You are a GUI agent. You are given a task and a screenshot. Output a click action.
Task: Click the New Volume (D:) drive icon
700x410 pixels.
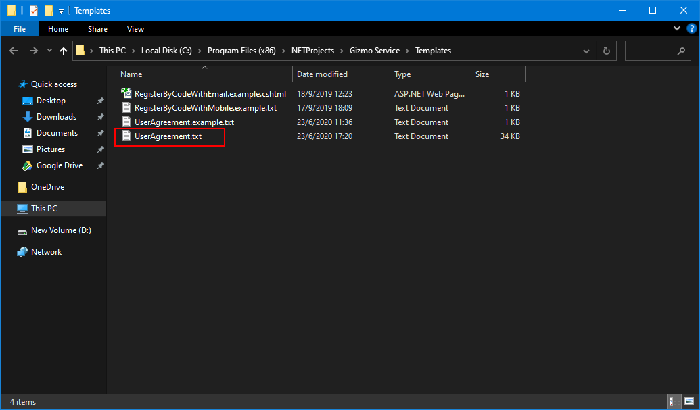[22, 232]
